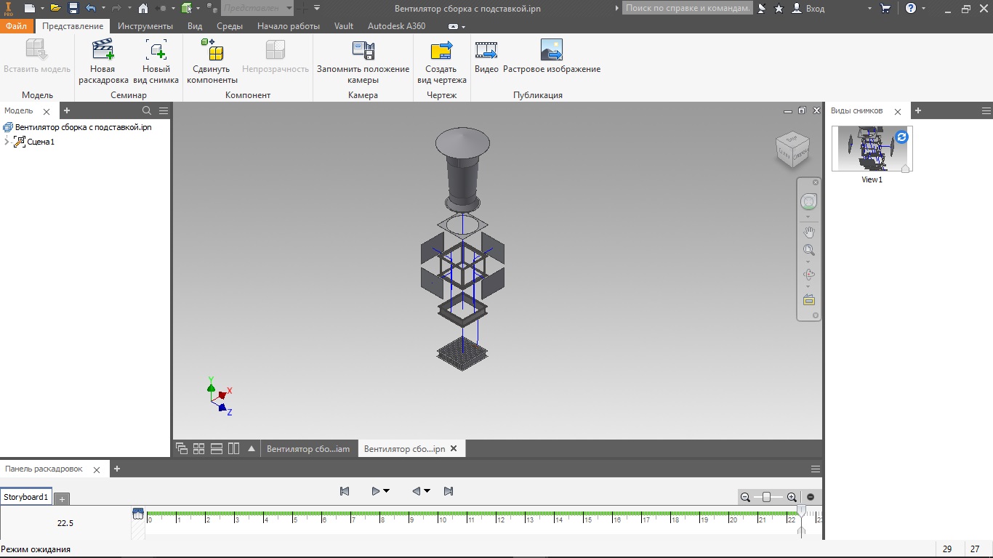Open the Full Navigation Wheel
The image size is (993, 558).
pyautogui.click(x=808, y=202)
